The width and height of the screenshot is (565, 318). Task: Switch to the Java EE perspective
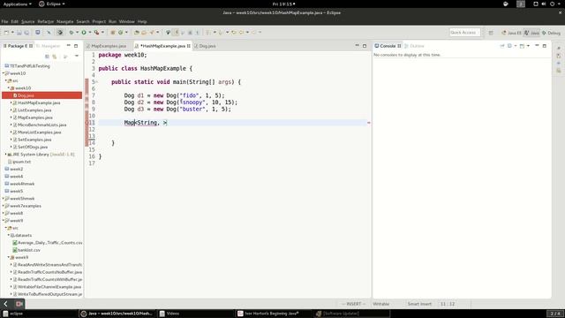(511, 33)
